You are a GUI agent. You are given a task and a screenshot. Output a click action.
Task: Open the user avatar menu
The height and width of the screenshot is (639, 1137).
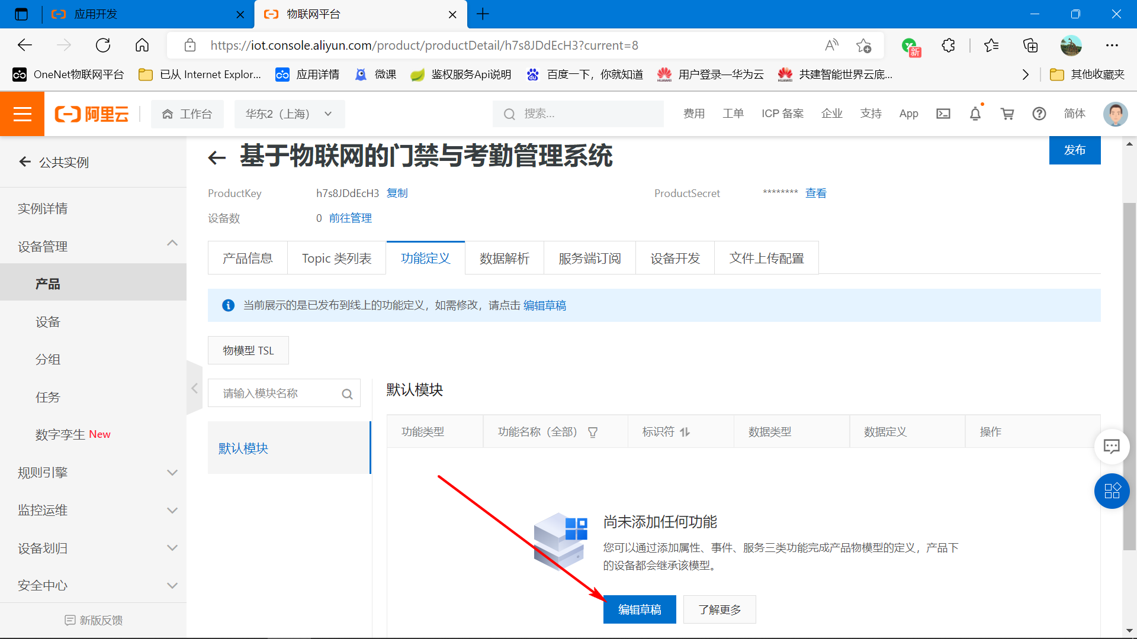click(1115, 114)
